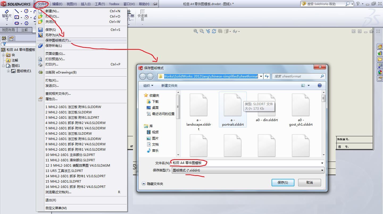Click 取消 button in dialog
This screenshot has width=383, height=214.
point(310,183)
